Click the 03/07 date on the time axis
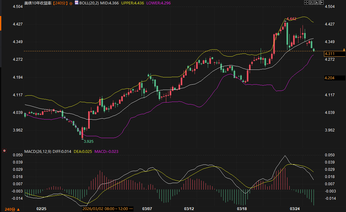Screen dimensions: 346x212 pyautogui.click(x=147, y=209)
